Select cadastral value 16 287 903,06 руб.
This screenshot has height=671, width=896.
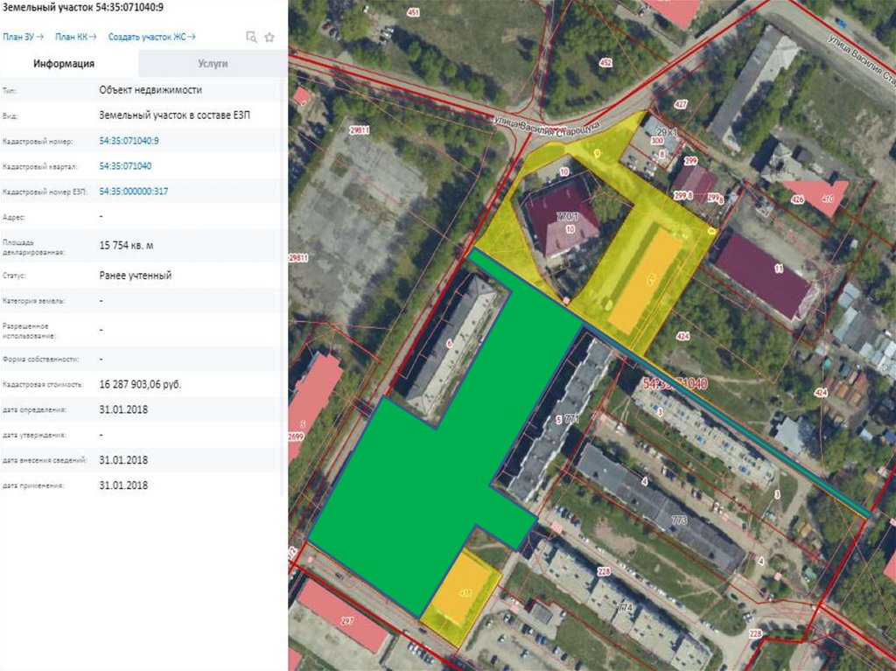click(140, 385)
